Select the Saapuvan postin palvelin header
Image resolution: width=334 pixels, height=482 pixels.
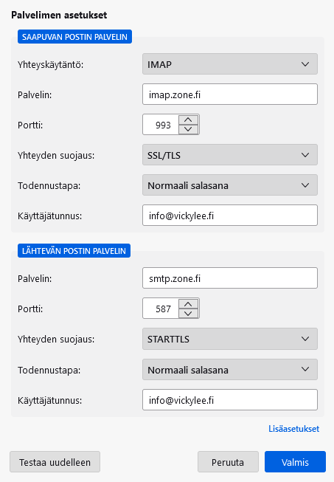74,37
